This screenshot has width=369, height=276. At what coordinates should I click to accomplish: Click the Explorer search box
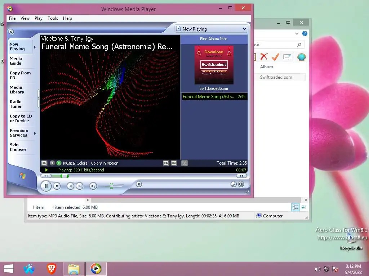point(279,45)
